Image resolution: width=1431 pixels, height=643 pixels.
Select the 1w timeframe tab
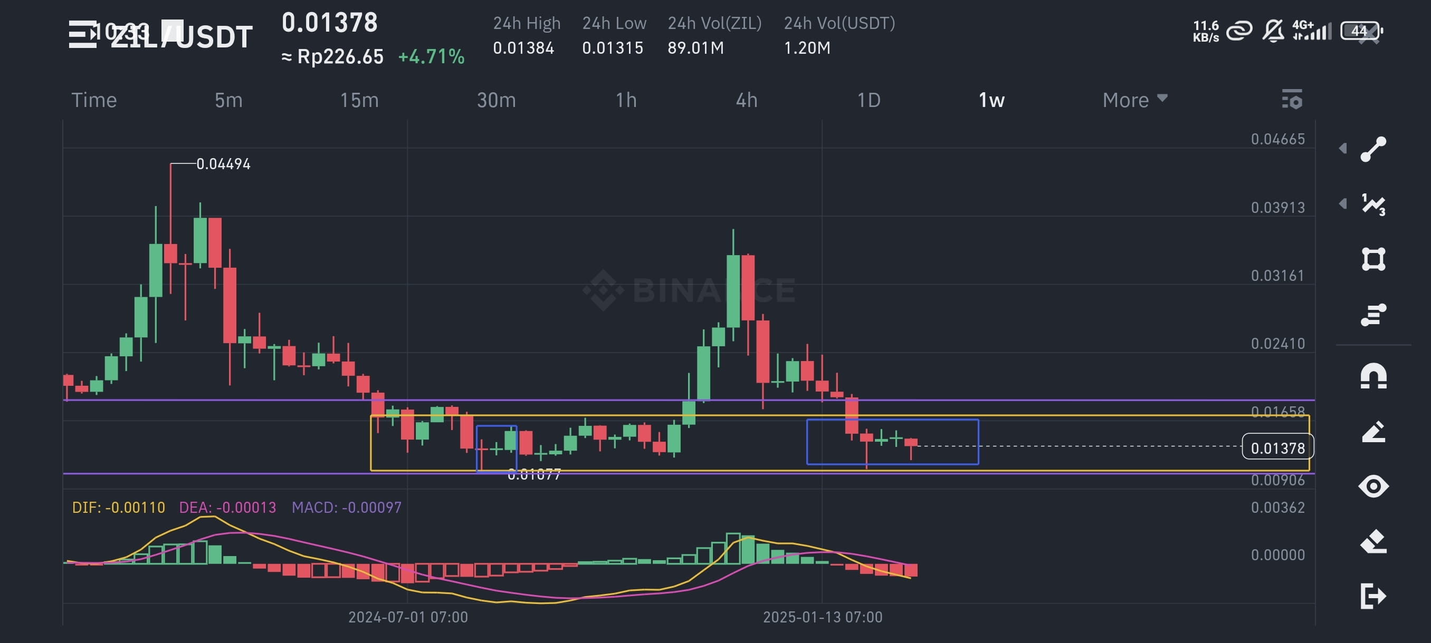click(x=991, y=100)
